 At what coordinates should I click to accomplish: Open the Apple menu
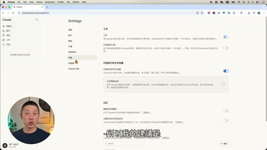(x=4, y=2)
